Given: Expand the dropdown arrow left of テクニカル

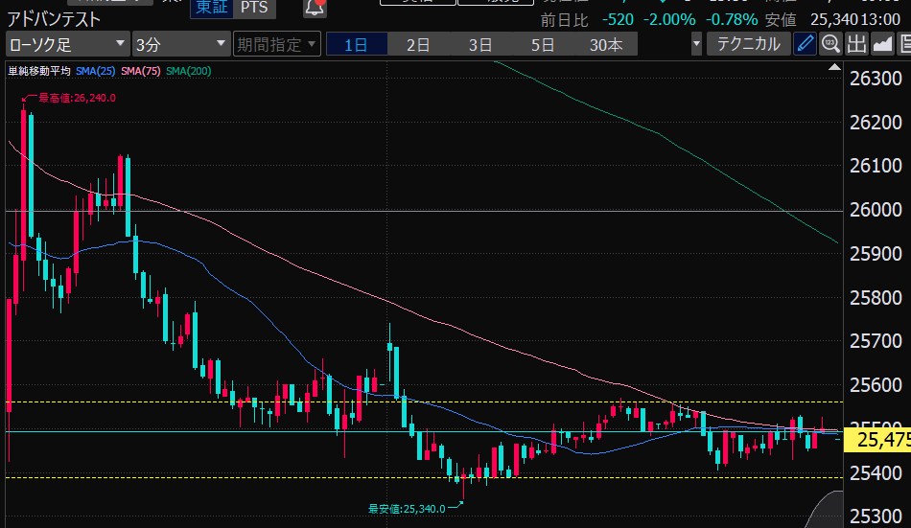Looking at the screenshot, I should (696, 44).
